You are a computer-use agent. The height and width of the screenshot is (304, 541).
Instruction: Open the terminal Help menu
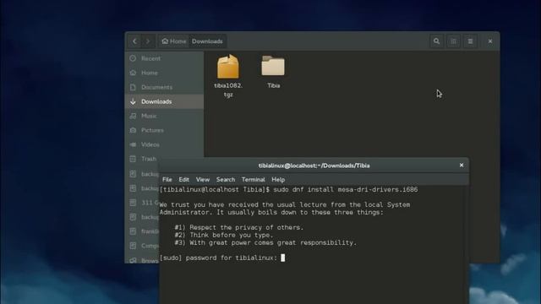(x=278, y=180)
